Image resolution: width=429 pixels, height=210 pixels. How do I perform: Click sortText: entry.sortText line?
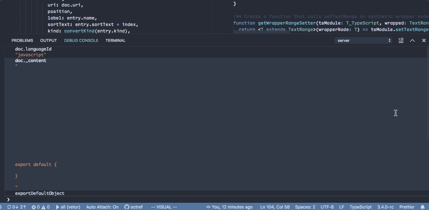coord(93,25)
